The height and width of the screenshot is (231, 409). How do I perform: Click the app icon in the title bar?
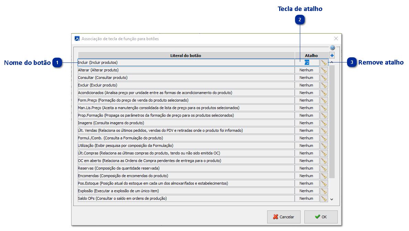tap(77, 38)
